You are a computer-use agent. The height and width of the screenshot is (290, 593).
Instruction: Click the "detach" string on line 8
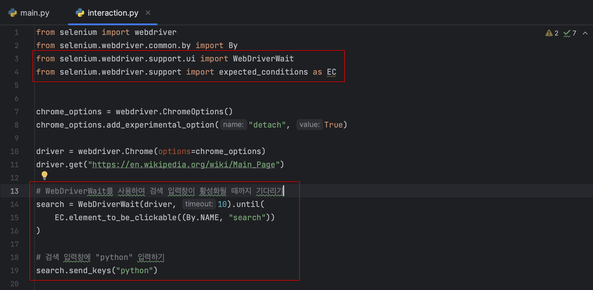click(267, 125)
